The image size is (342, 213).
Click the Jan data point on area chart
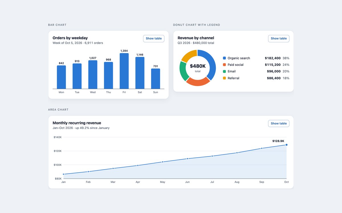tap(64, 174)
